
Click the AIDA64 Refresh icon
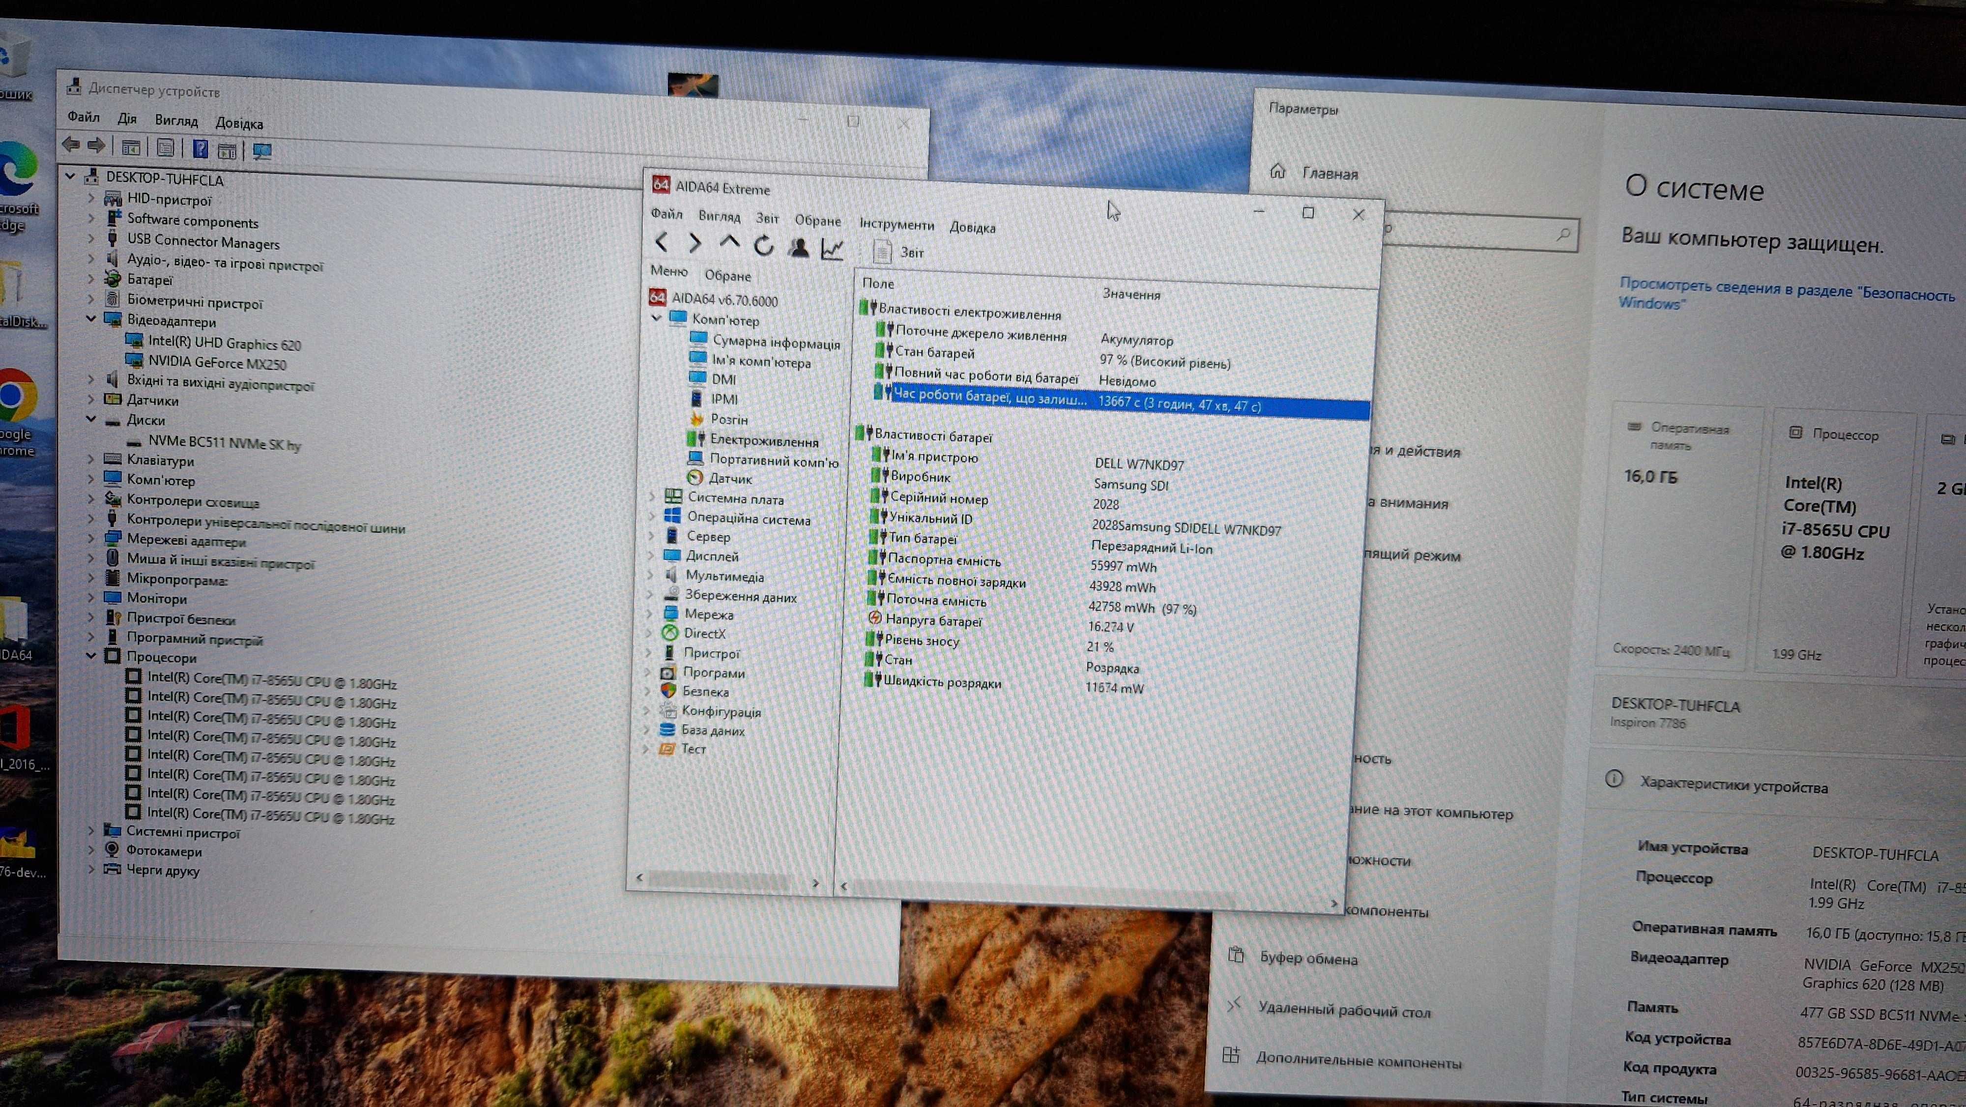click(x=763, y=246)
